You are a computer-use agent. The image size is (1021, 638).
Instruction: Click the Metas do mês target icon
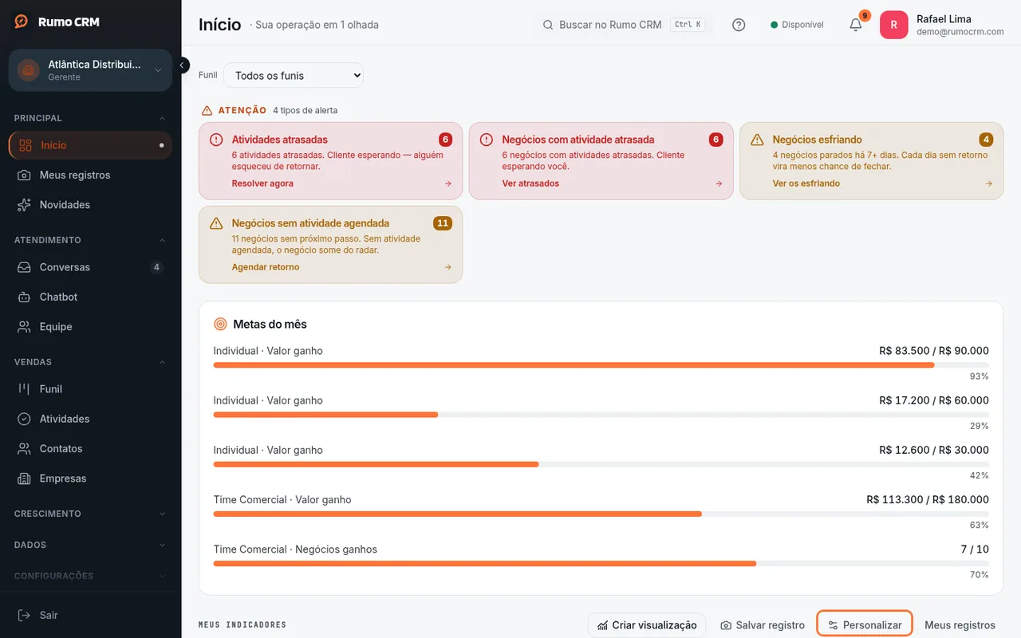(x=221, y=324)
